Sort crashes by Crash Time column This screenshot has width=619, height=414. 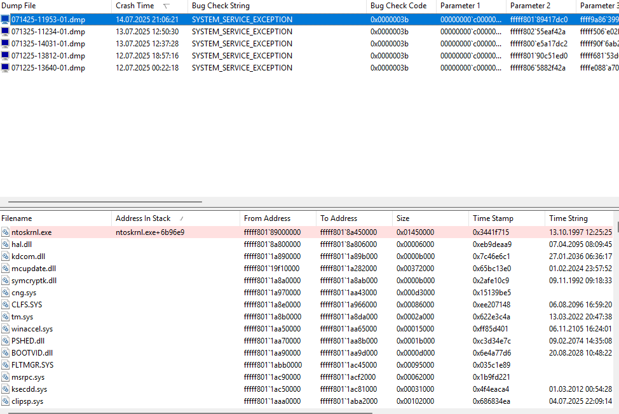pos(149,6)
